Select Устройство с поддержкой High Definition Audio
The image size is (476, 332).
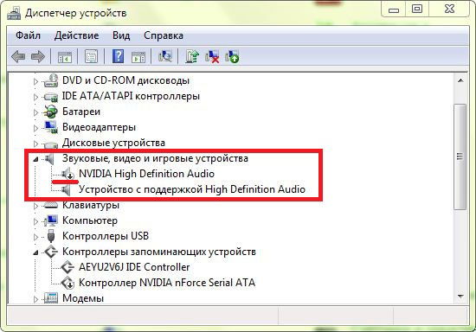click(192, 189)
